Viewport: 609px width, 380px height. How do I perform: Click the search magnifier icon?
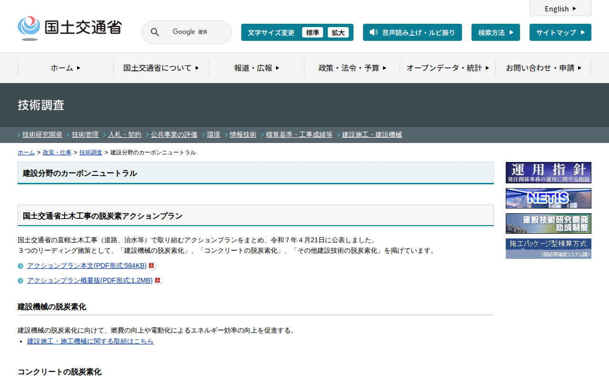(x=155, y=32)
